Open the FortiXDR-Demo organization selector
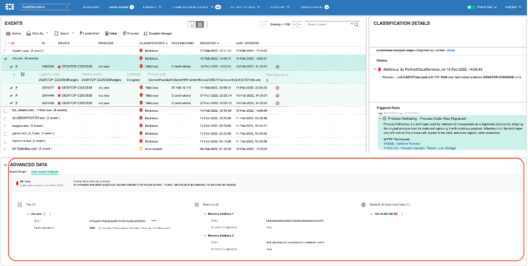Image resolution: width=528 pixels, height=266 pixels. pos(44,8)
